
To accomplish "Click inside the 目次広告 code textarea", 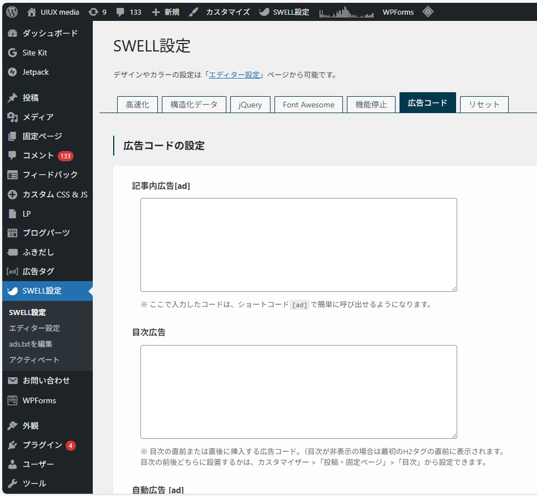I will [x=298, y=391].
